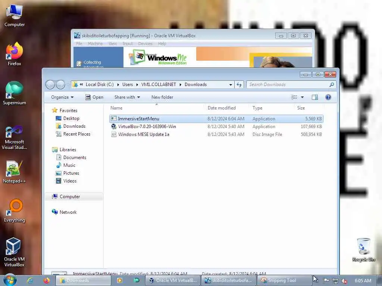Screen dimensions: 382x286
Task: Open Firefox from the taskbar
Action: [x=47, y=280]
